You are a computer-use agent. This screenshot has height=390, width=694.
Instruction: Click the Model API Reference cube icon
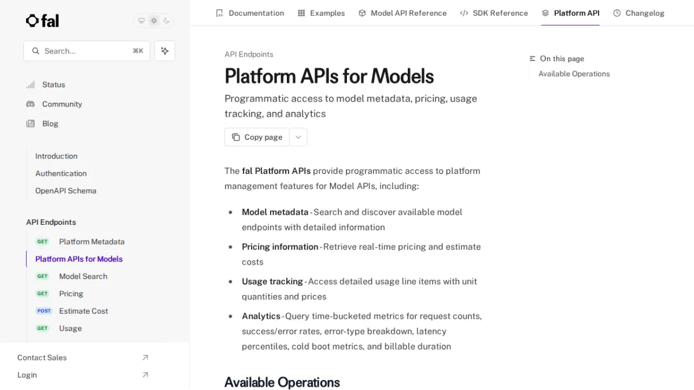point(362,13)
